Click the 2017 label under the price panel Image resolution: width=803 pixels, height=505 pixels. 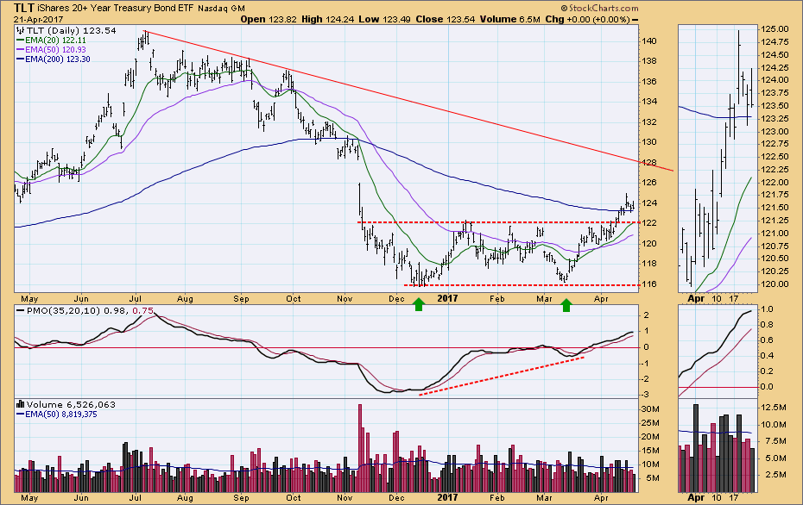click(448, 298)
